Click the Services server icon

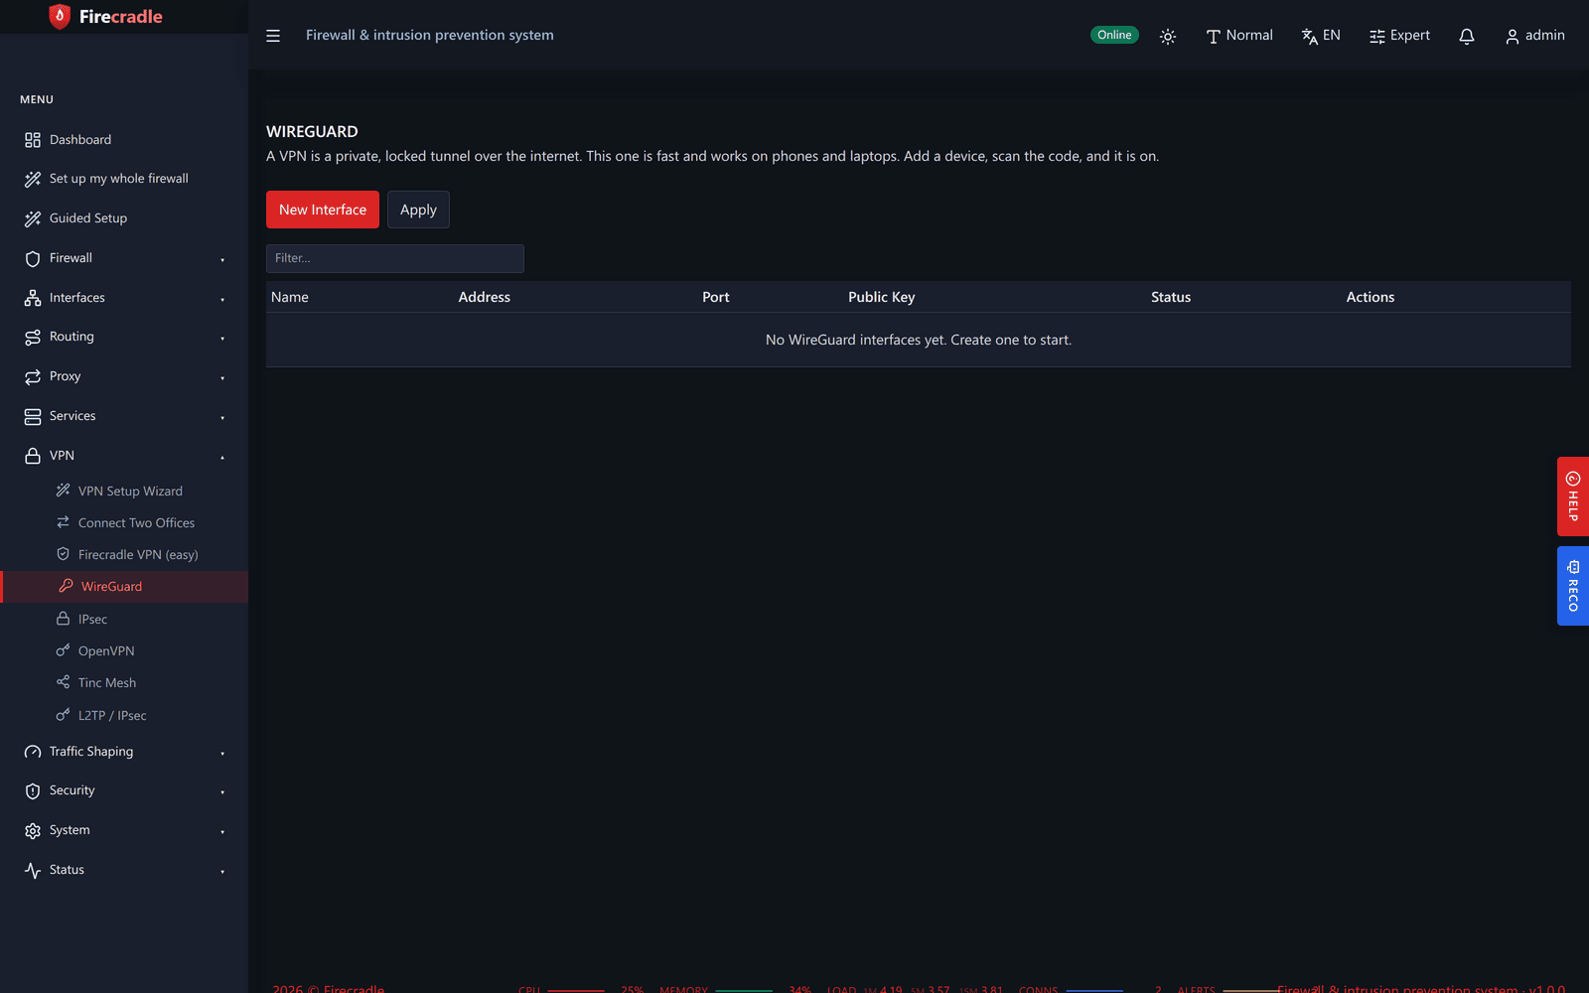[33, 416]
